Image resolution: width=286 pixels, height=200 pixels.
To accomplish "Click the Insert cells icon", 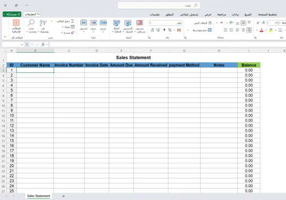I will click(x=103, y=23).
